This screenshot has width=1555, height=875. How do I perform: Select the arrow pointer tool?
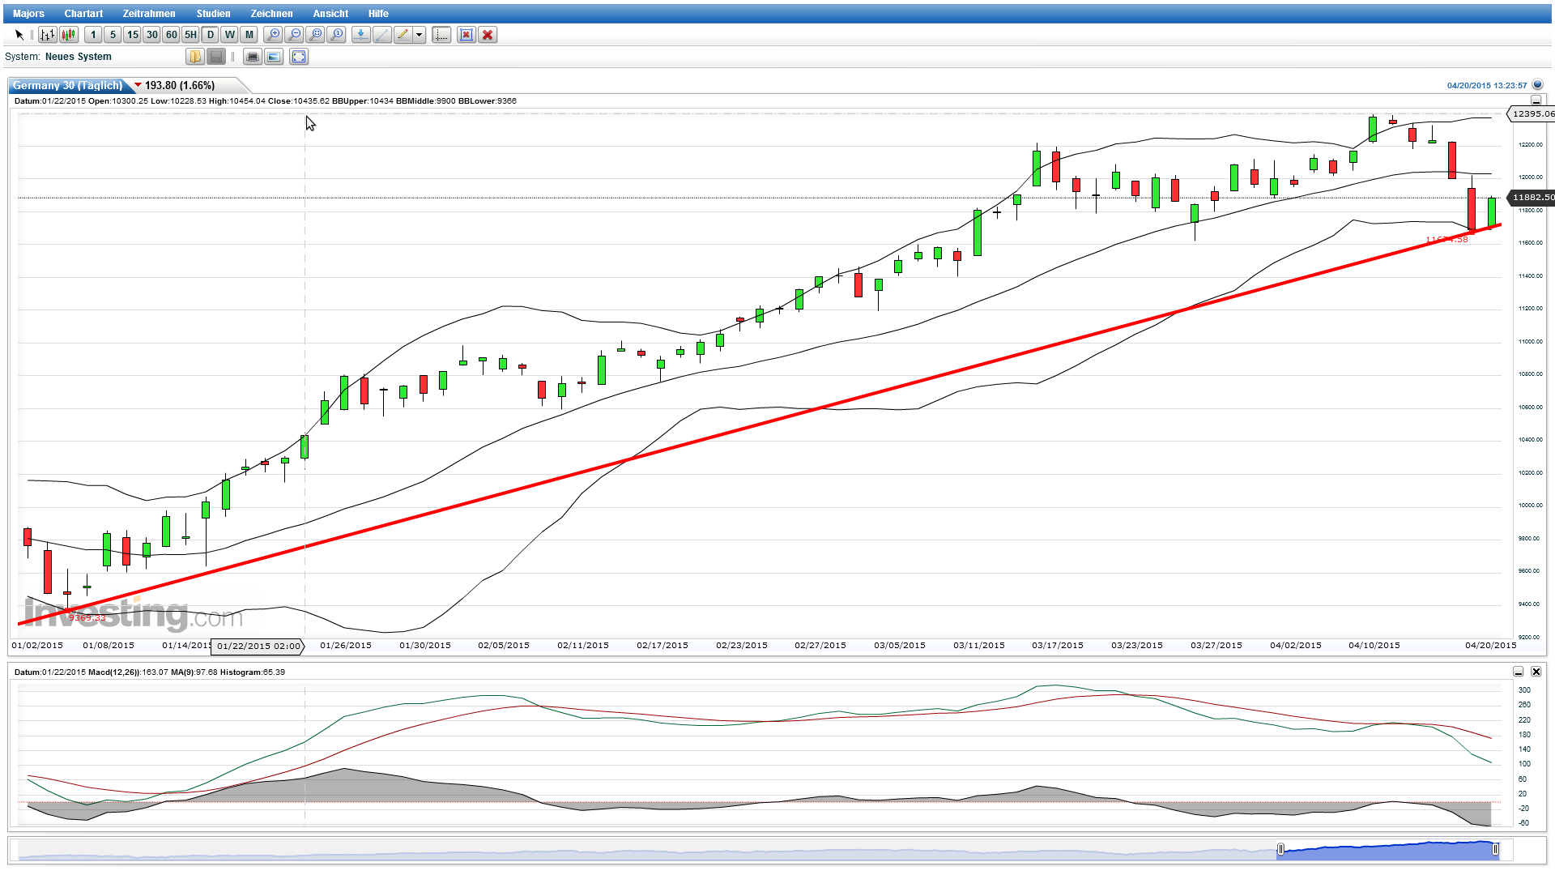click(19, 35)
